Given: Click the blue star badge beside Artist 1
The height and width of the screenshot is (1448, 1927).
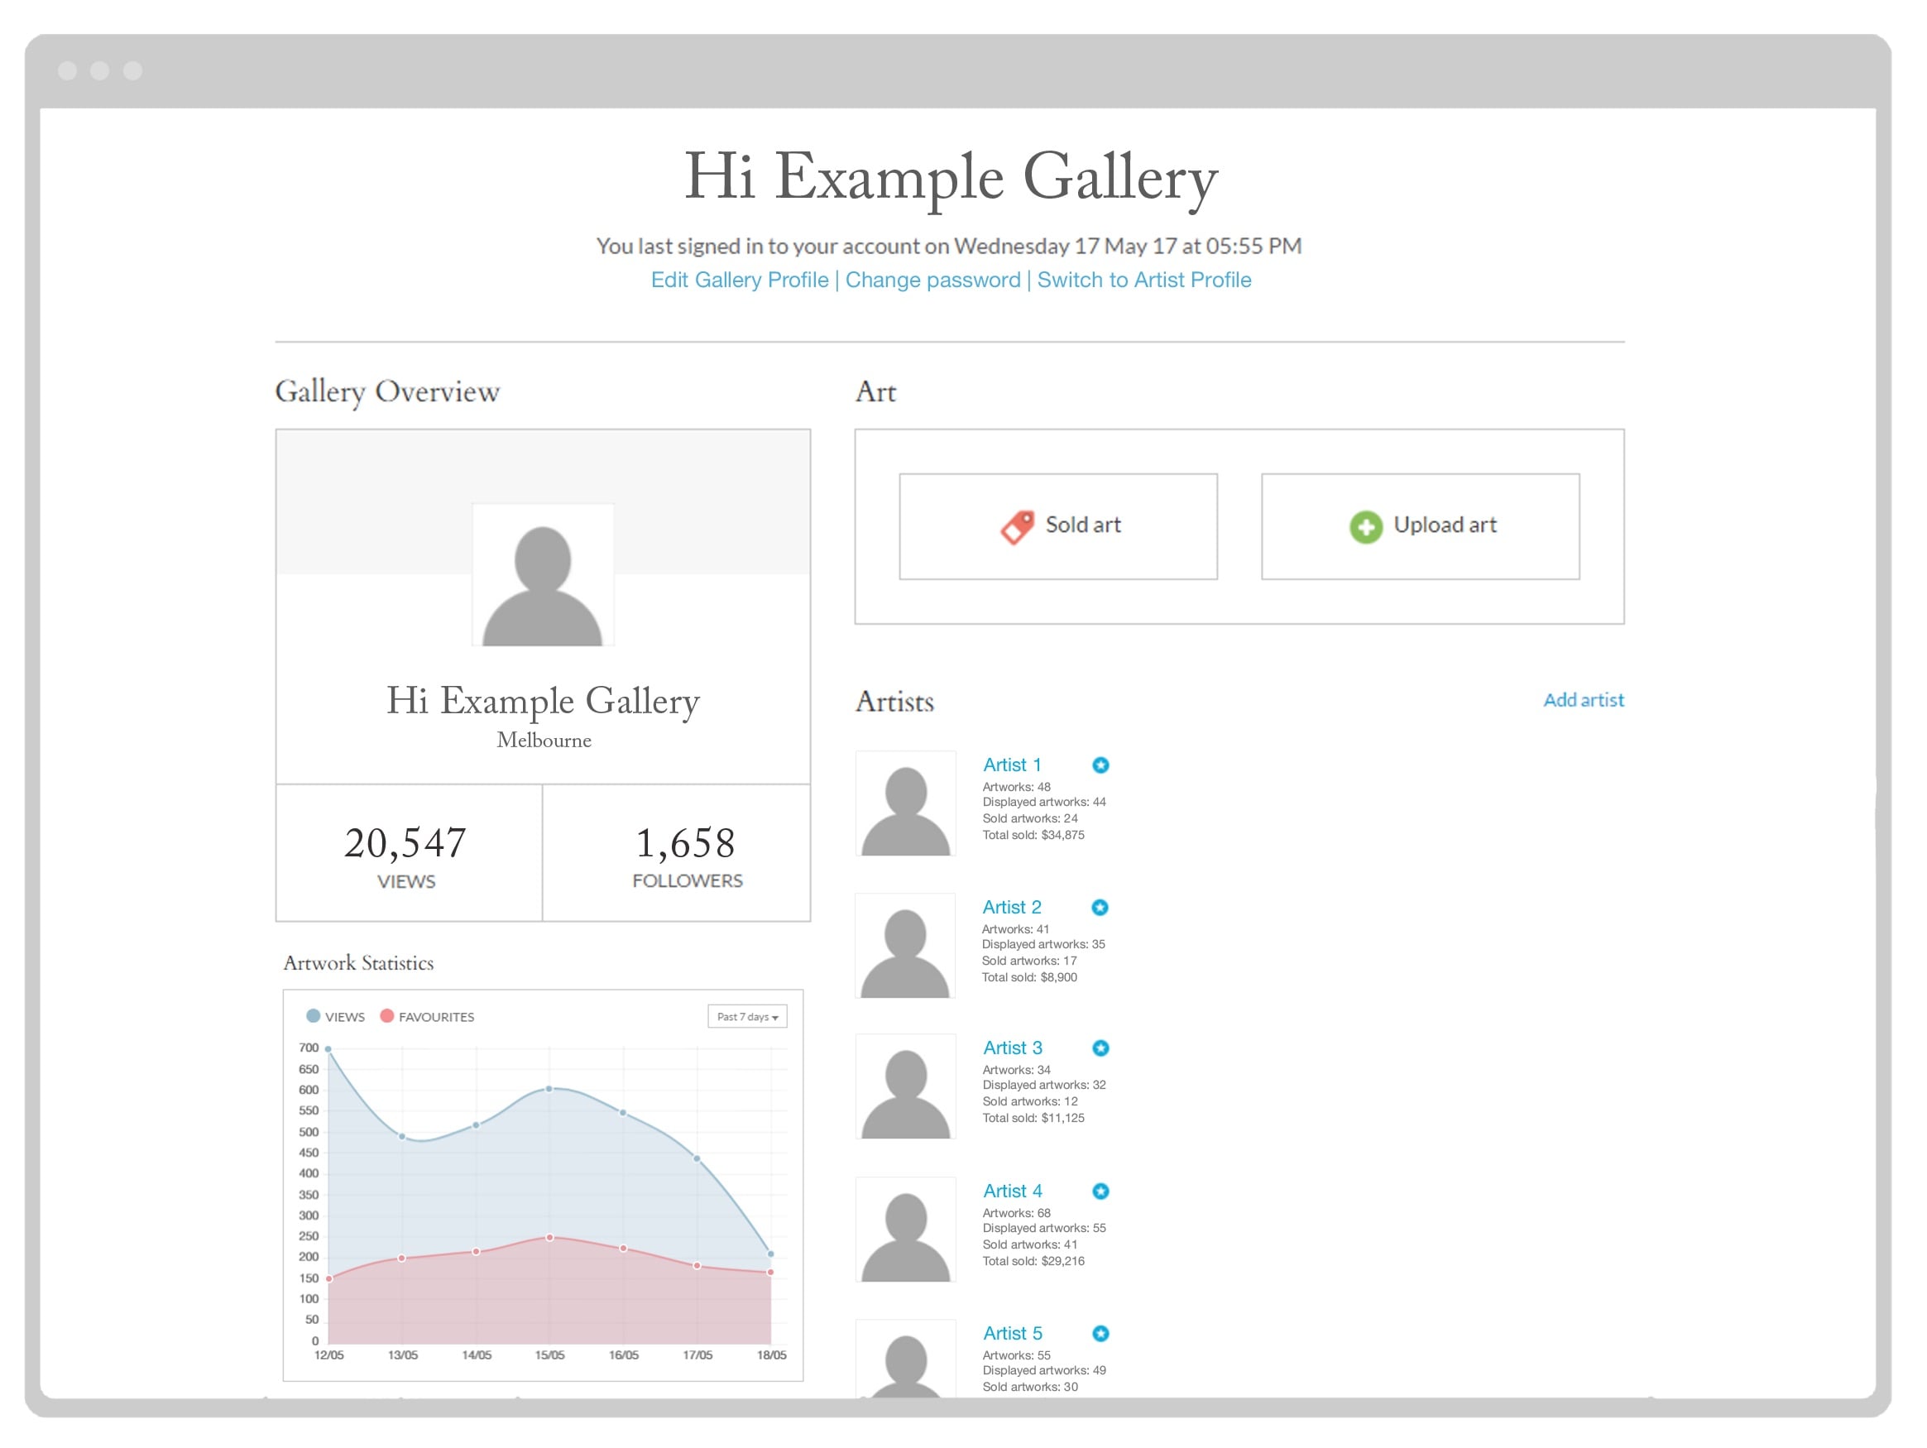Looking at the screenshot, I should click(x=1100, y=765).
